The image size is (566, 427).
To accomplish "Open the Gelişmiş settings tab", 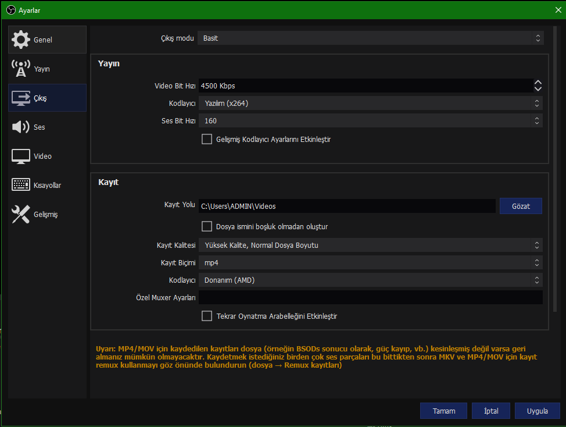I will click(x=47, y=214).
